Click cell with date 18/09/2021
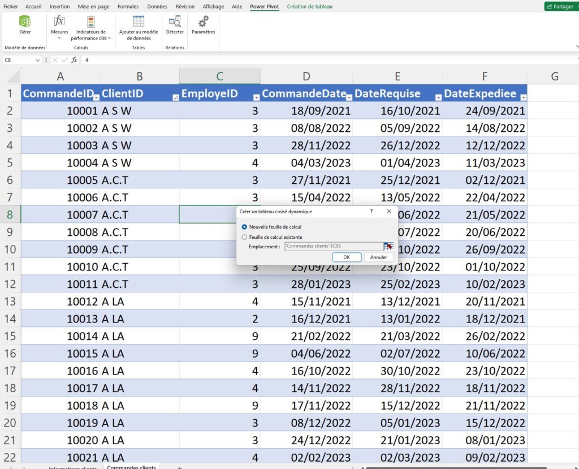Screen dimensions: 579x469 [x=306, y=111]
